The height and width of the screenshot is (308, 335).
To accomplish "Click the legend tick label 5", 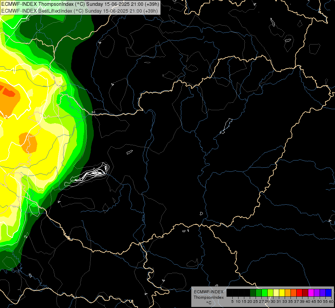I will 232,301.
